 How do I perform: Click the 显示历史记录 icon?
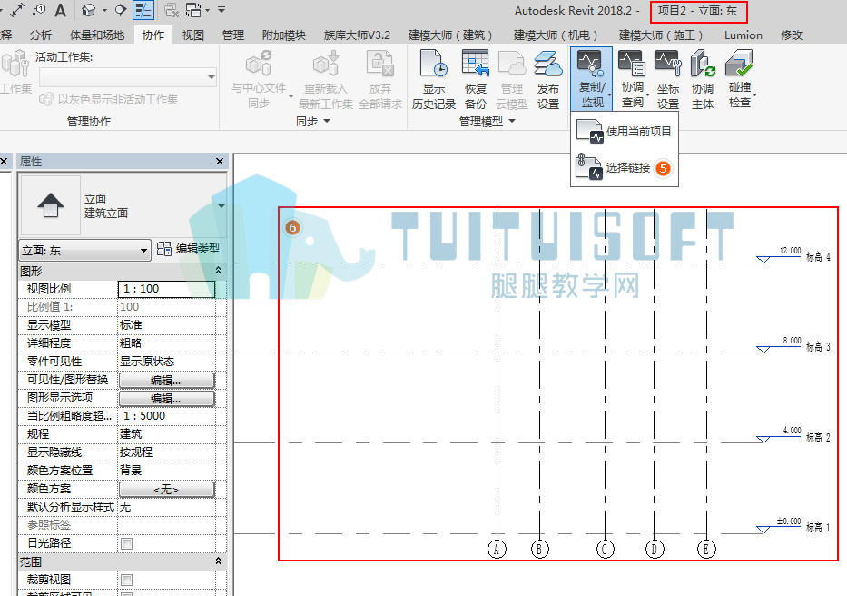click(433, 79)
